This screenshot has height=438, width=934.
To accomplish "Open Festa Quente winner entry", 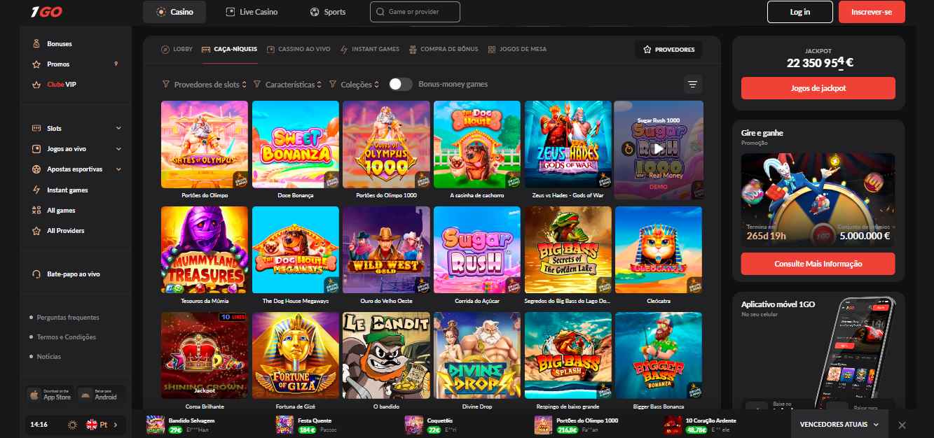I will [308, 425].
